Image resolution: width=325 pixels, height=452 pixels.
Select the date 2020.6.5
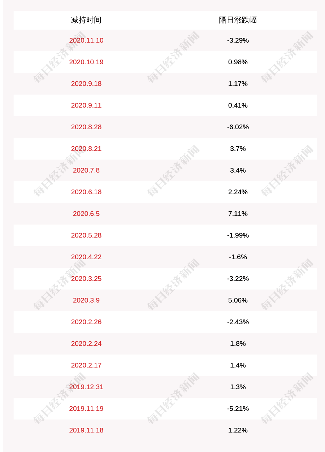86,214
